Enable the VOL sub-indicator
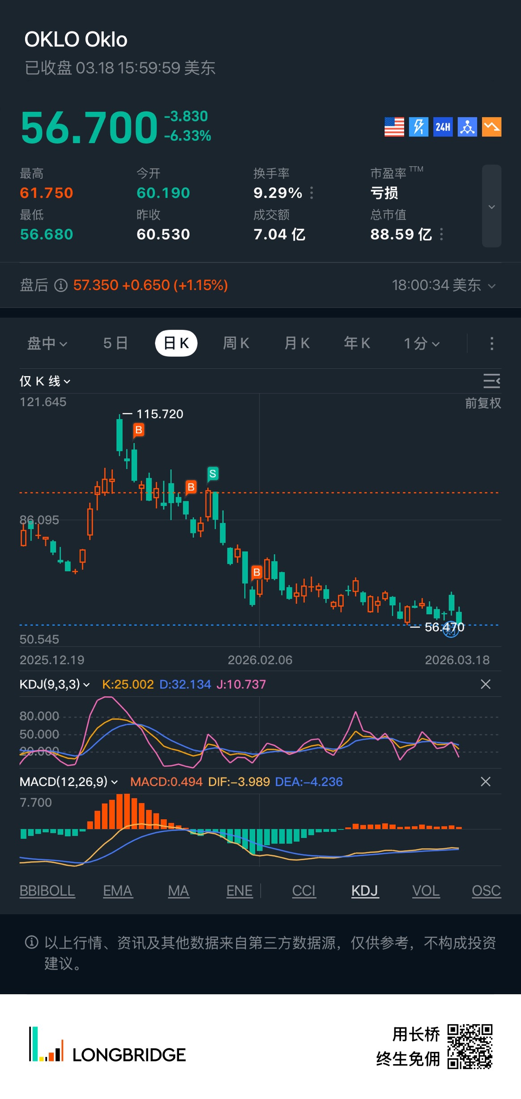 (426, 891)
